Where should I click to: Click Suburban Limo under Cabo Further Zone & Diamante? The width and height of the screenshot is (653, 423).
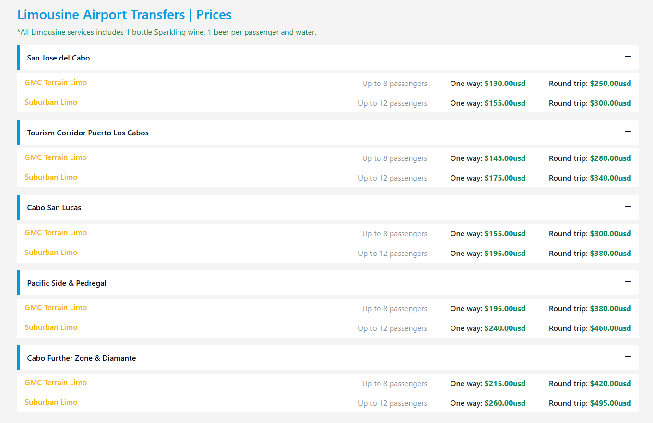(x=51, y=402)
